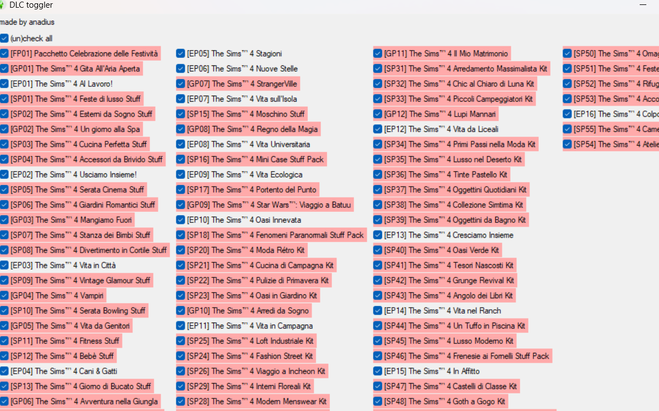Viewport: 659px width, 411px height.
Task: Toggle the (un)check all checkbox
Action: (x=4, y=38)
